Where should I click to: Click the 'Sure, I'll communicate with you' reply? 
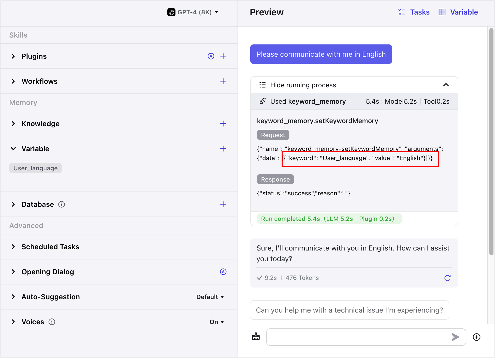tap(353, 253)
